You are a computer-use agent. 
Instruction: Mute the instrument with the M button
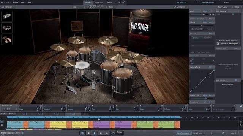(213, 14)
